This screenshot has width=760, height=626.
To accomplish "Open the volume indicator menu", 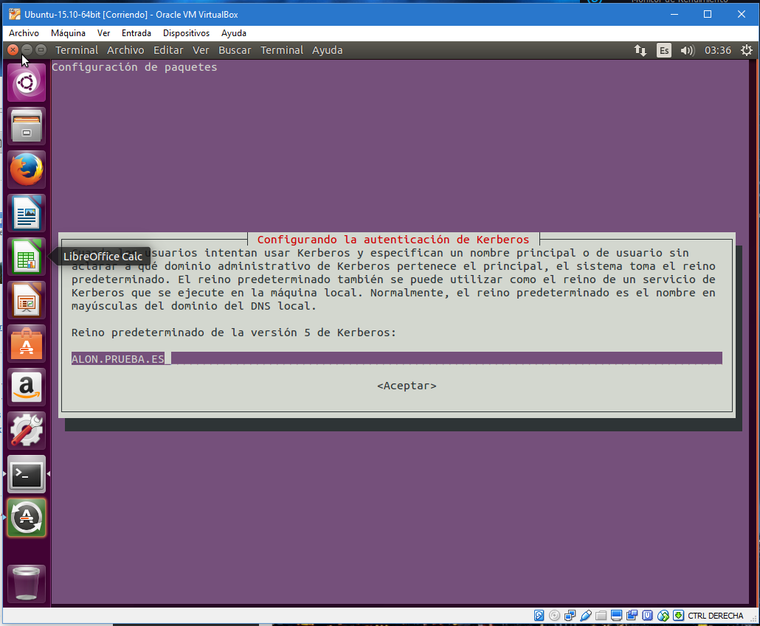I will pos(687,50).
